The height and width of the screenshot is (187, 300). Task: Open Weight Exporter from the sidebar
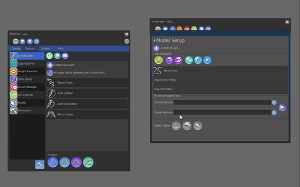(27, 71)
